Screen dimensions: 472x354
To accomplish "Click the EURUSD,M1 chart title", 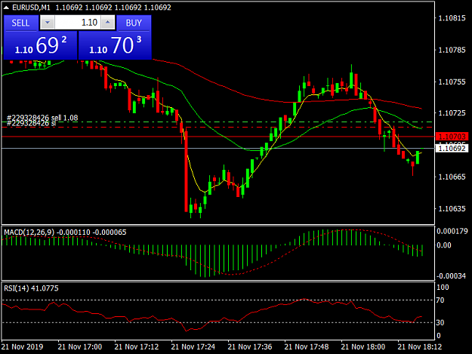I will tap(31, 8).
